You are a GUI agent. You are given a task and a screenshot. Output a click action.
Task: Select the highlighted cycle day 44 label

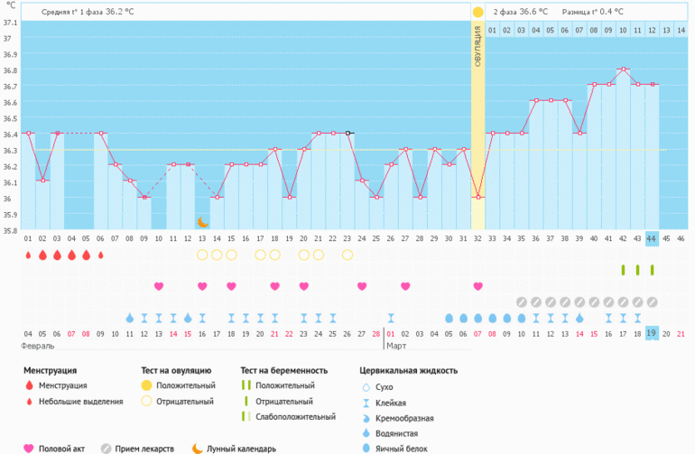pyautogui.click(x=652, y=238)
